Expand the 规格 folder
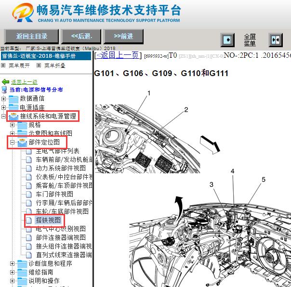 pyautogui.click(x=12, y=125)
